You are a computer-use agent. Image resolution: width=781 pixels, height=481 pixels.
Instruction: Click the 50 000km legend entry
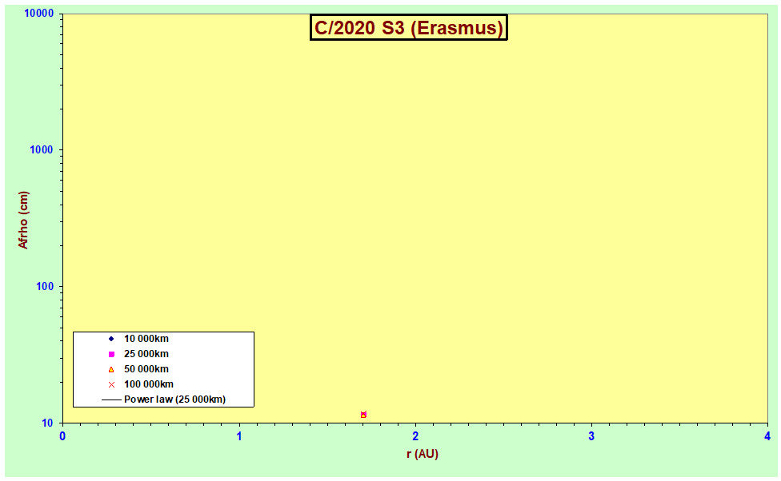pyautogui.click(x=146, y=369)
